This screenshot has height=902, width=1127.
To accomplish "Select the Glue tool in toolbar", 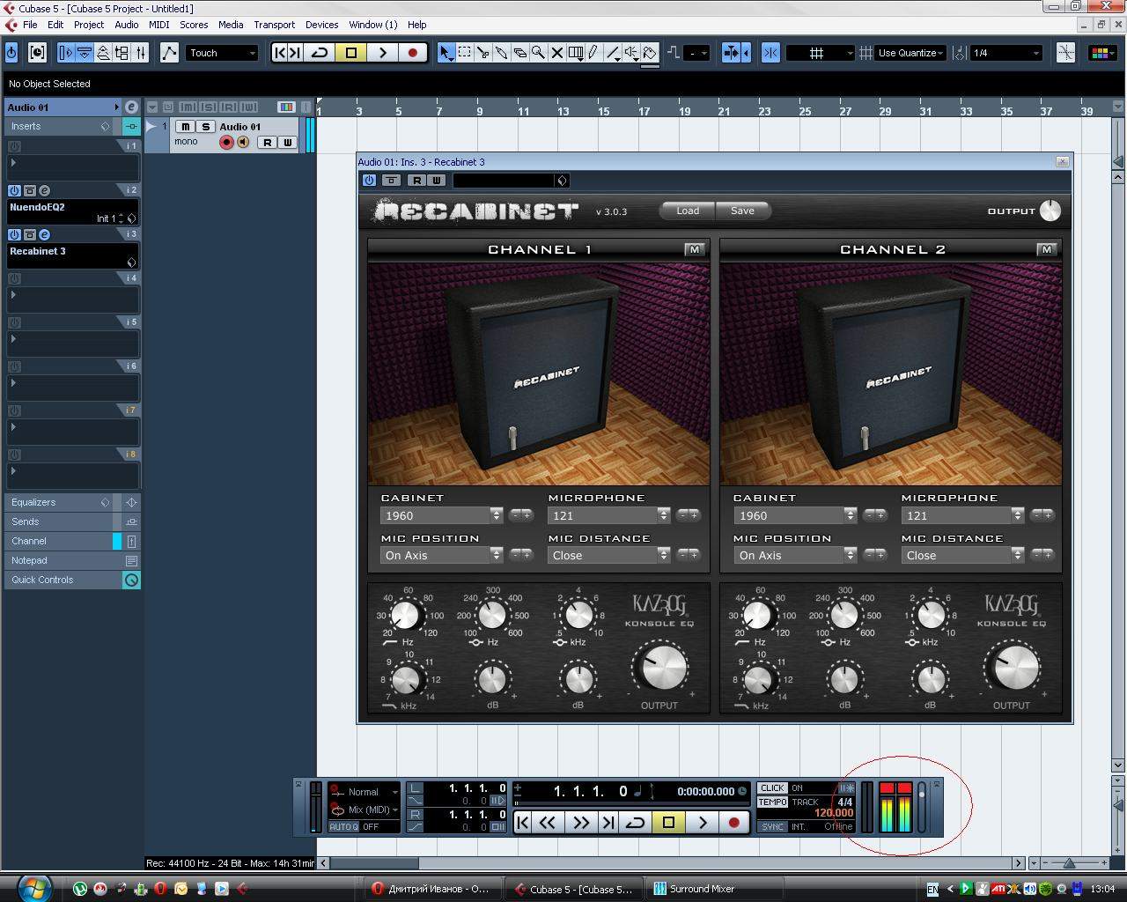I will point(501,53).
